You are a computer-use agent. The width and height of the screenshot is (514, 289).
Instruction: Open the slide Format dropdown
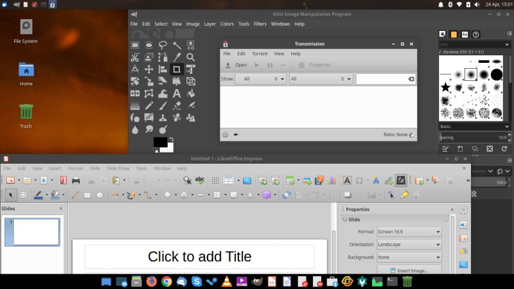pos(409,232)
